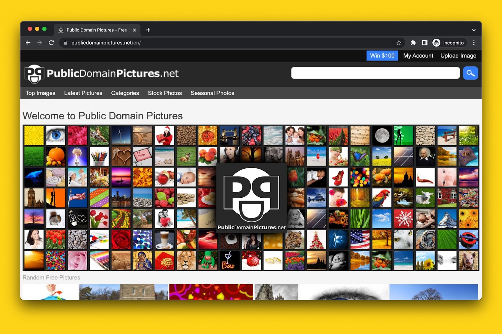Select the wind turbine thumbnail
The image size is (502, 334).
tap(121, 135)
